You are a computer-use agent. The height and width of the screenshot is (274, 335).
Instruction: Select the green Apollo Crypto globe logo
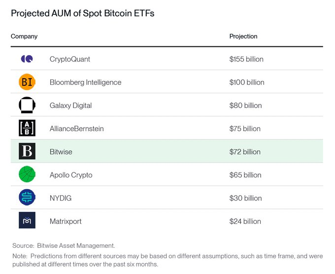click(x=27, y=174)
